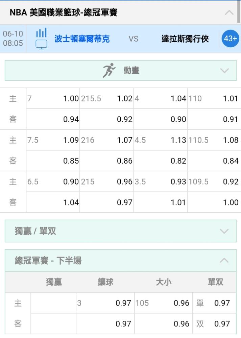Open the live TV monitor icon
Image resolution: width=241 pixels, height=338 pixels.
pos(41,45)
